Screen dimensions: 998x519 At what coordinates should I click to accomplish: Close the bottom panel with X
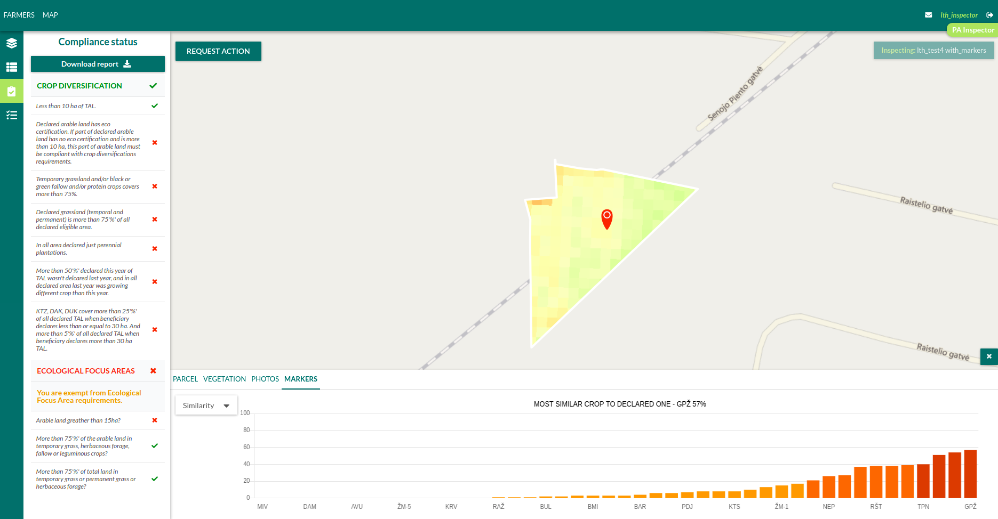click(x=989, y=356)
